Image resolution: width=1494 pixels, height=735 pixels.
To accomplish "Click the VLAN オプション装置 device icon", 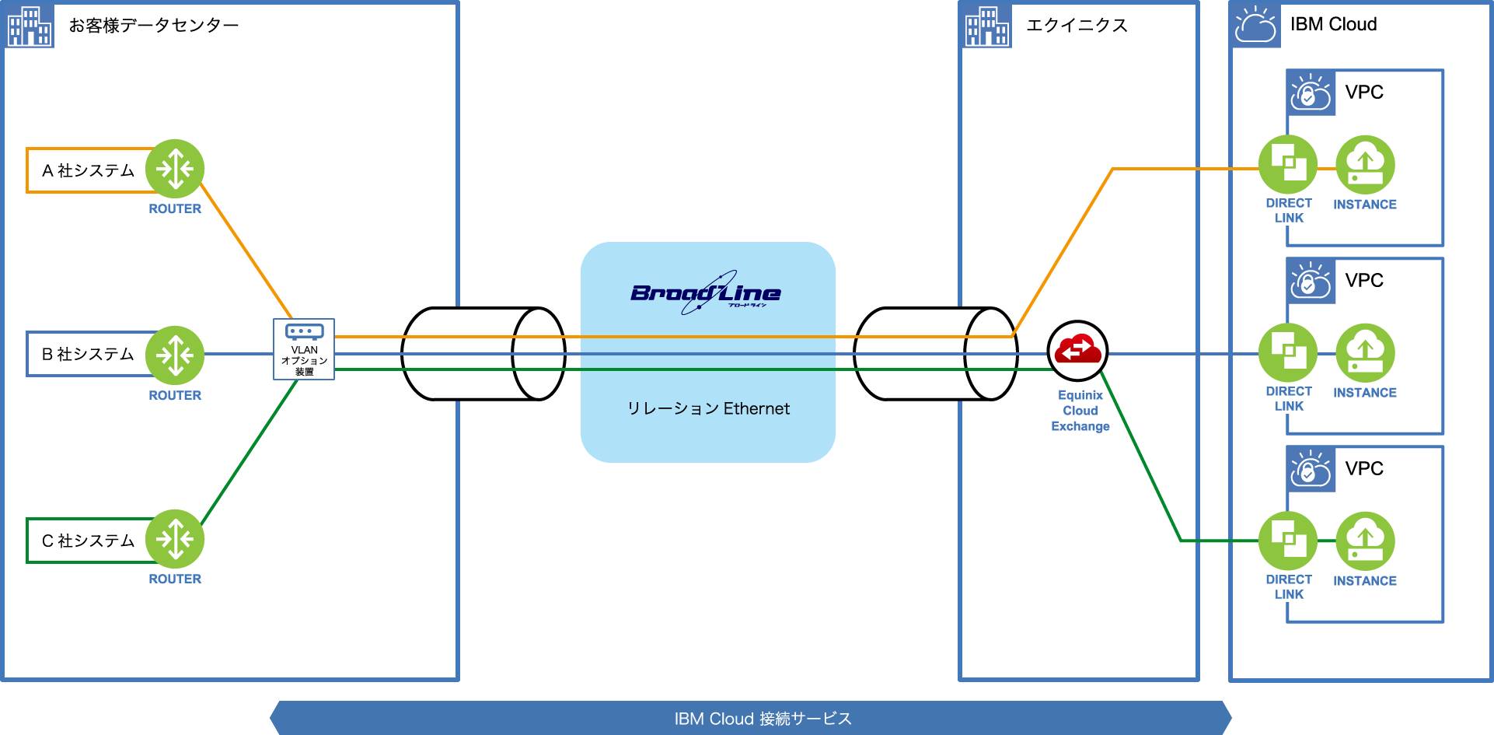I will (304, 349).
